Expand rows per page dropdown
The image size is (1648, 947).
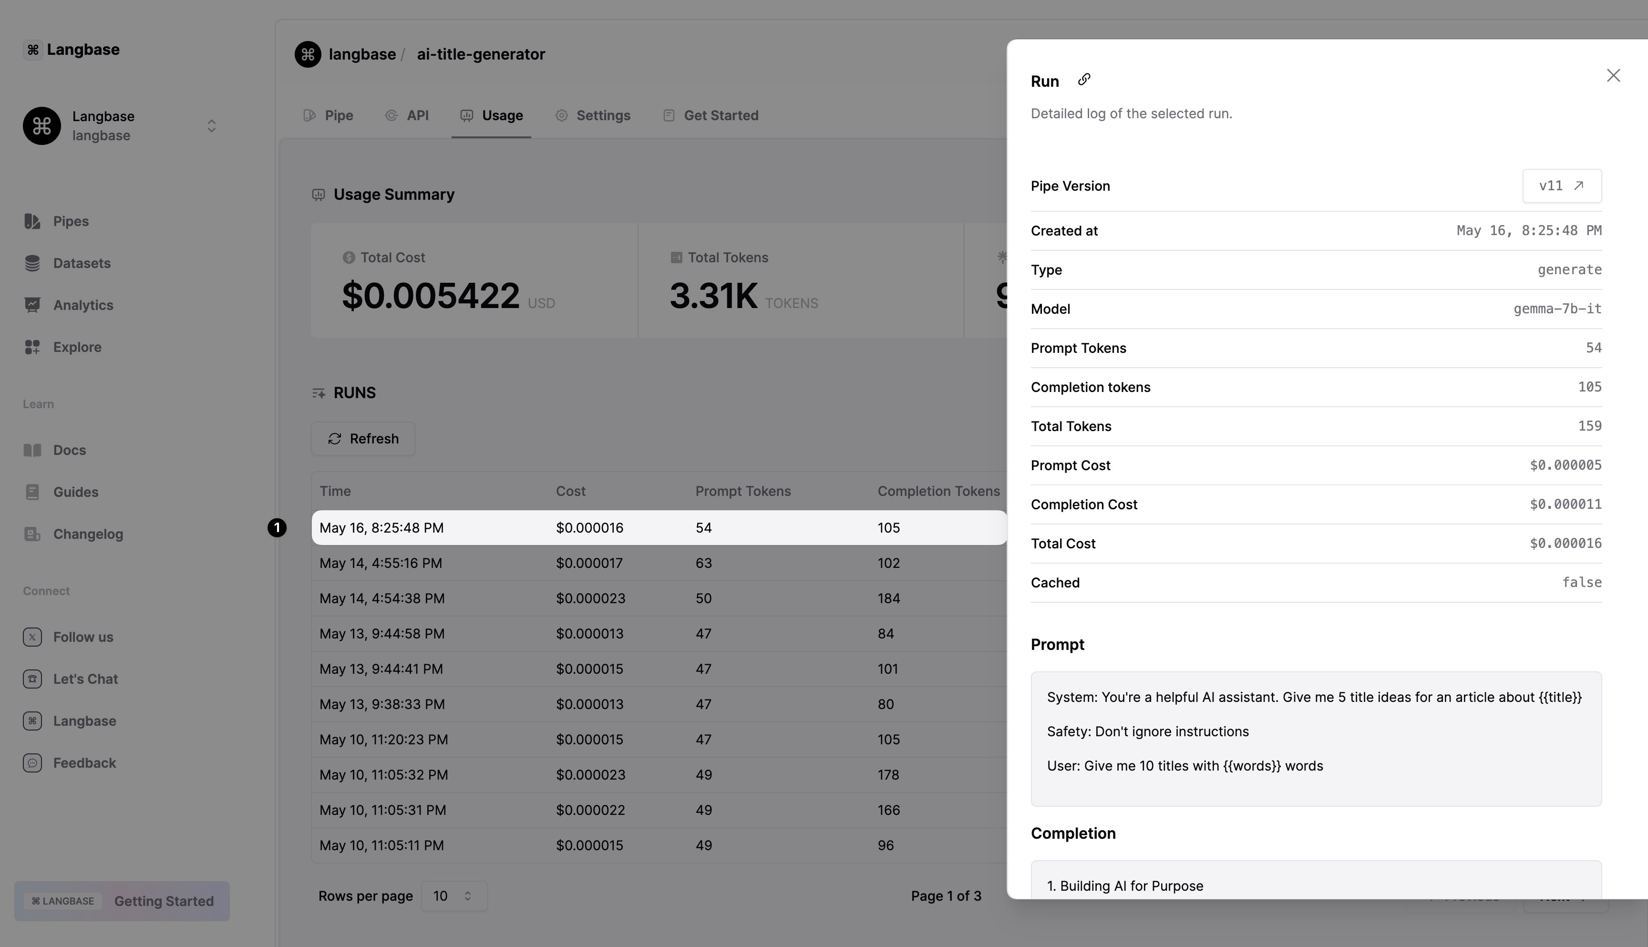coord(452,895)
